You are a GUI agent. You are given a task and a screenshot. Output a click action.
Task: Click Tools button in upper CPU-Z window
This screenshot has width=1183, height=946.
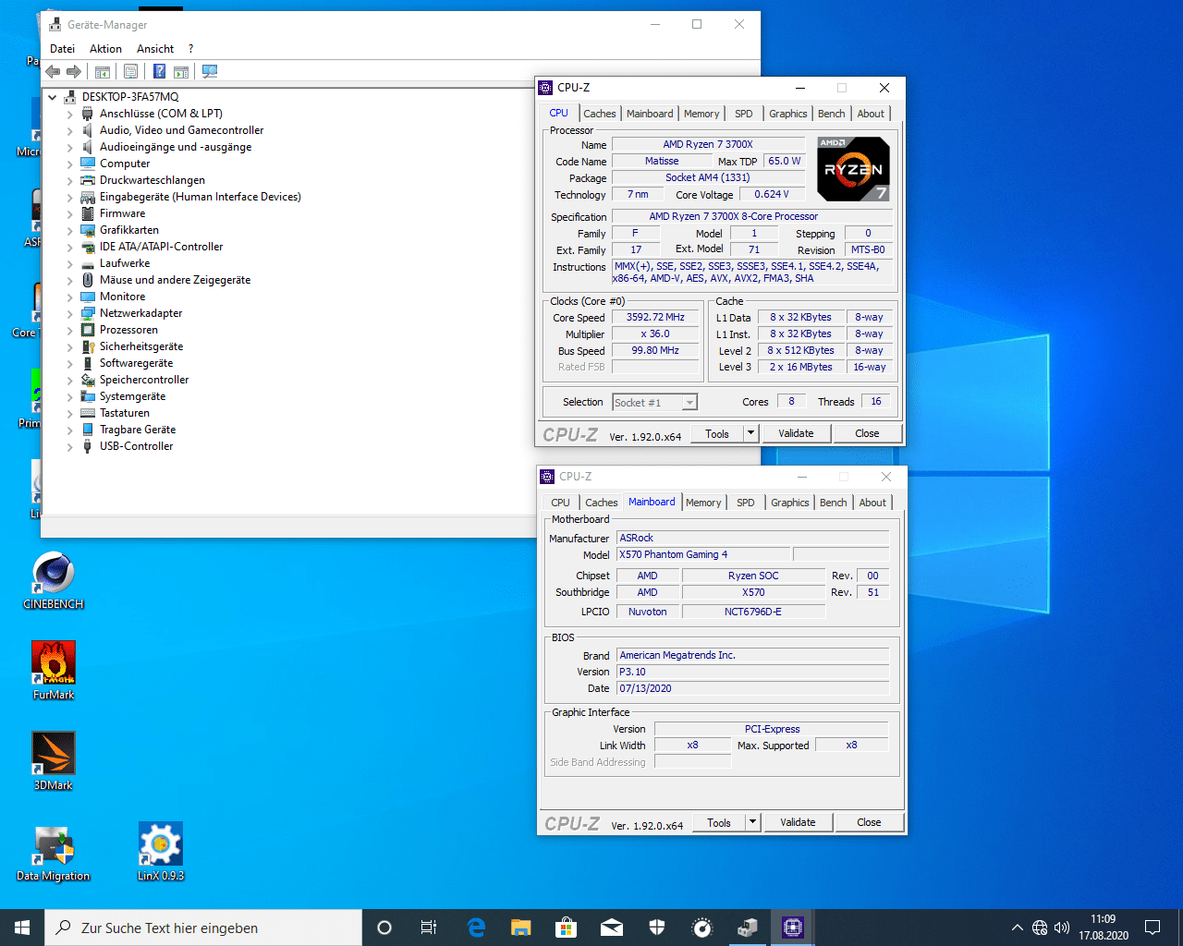pos(717,433)
